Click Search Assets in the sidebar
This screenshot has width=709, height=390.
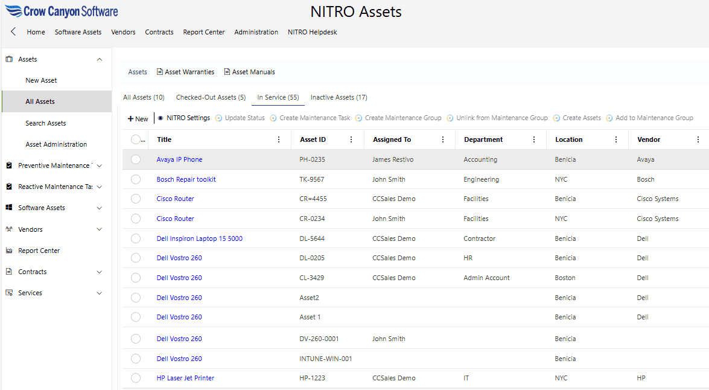46,123
